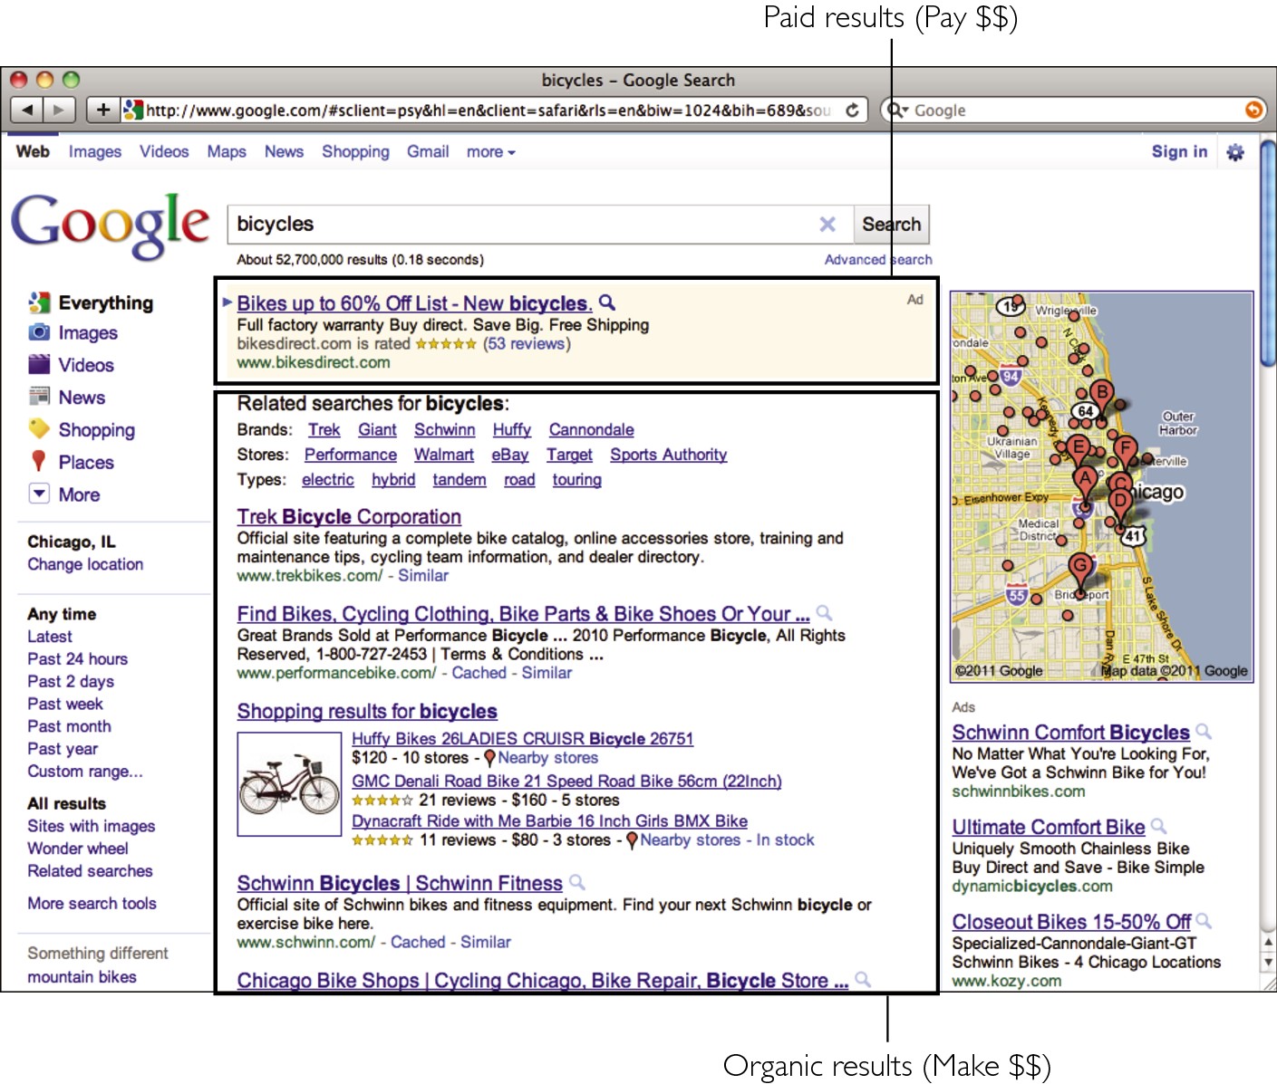Select the Shopping tag icon in sidebar
The width and height of the screenshot is (1277, 1084).
click(x=39, y=429)
